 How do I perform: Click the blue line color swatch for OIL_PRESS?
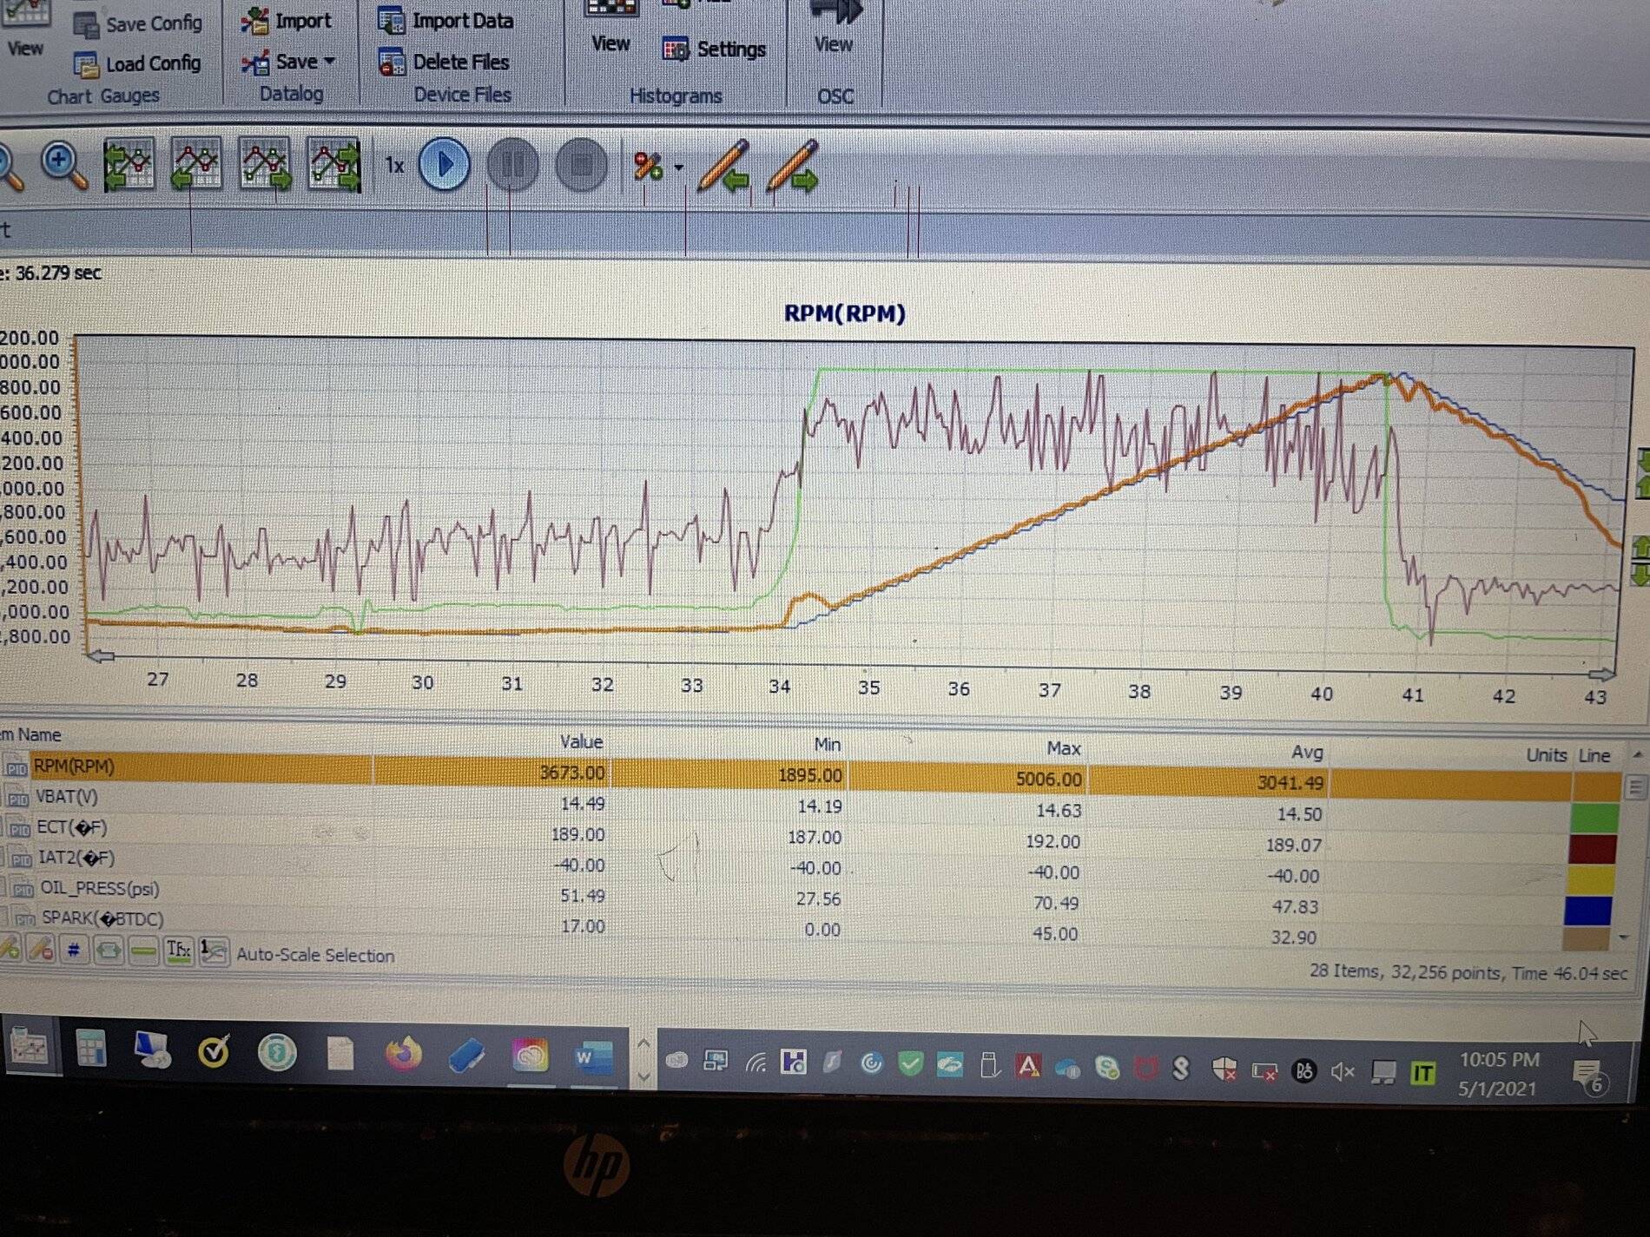tap(1587, 910)
